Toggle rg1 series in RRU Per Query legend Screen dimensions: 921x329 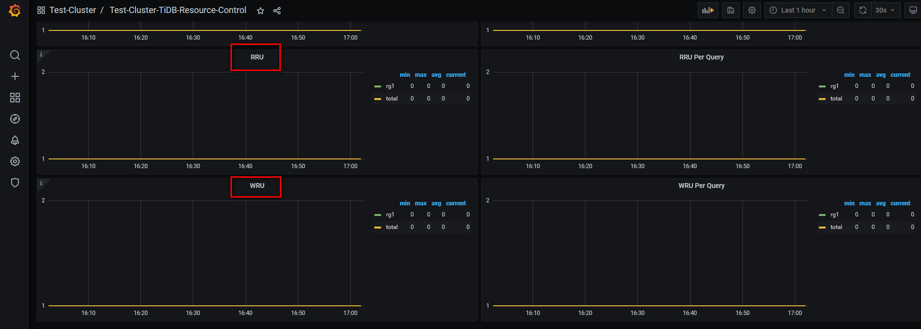pos(834,86)
